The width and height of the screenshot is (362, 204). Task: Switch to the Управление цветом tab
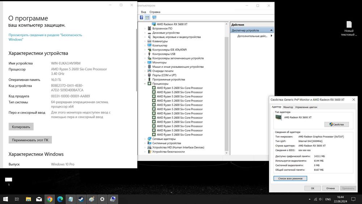click(306, 107)
